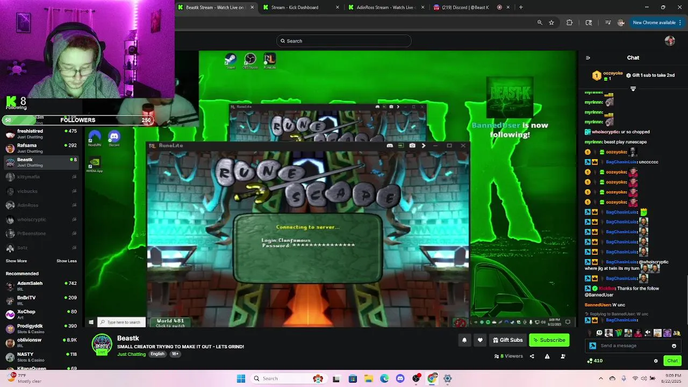688x387 pixels.
Task: Open Prodigyddk in Recommended list
Action: pyautogui.click(x=41, y=328)
